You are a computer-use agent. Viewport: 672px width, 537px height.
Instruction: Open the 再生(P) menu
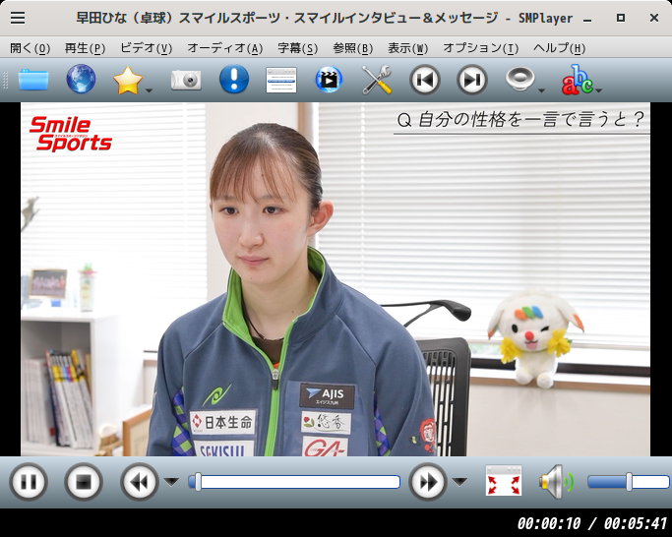pos(85,48)
